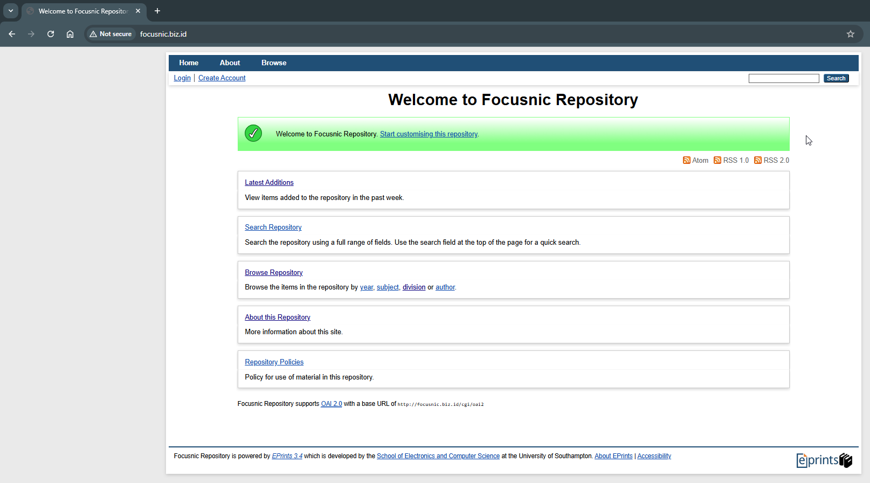Expand the tab search dropdown
Screen dimensions: 870x483
click(x=10, y=11)
